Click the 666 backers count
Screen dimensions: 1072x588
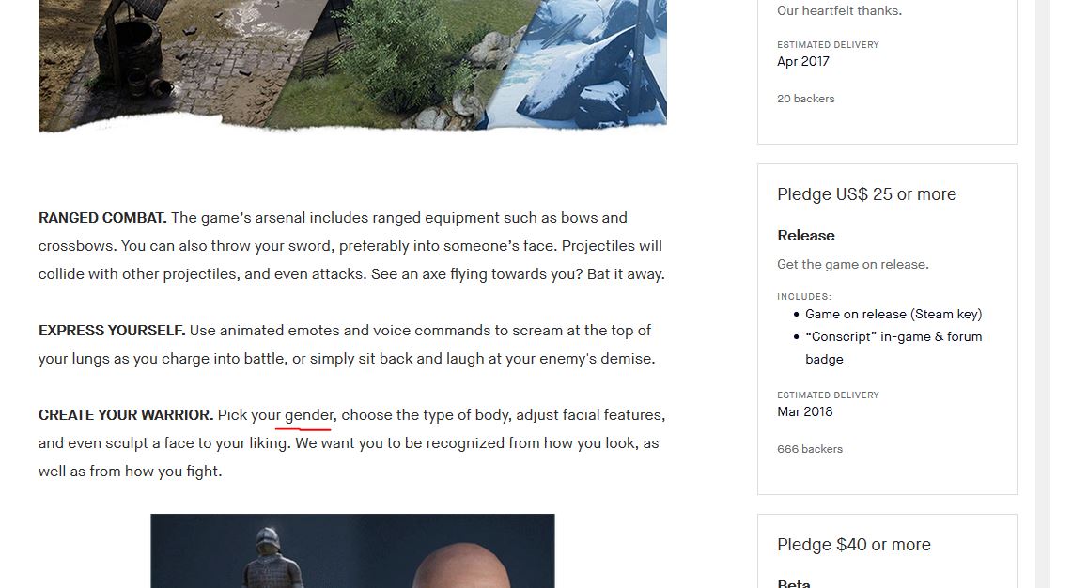click(x=810, y=449)
